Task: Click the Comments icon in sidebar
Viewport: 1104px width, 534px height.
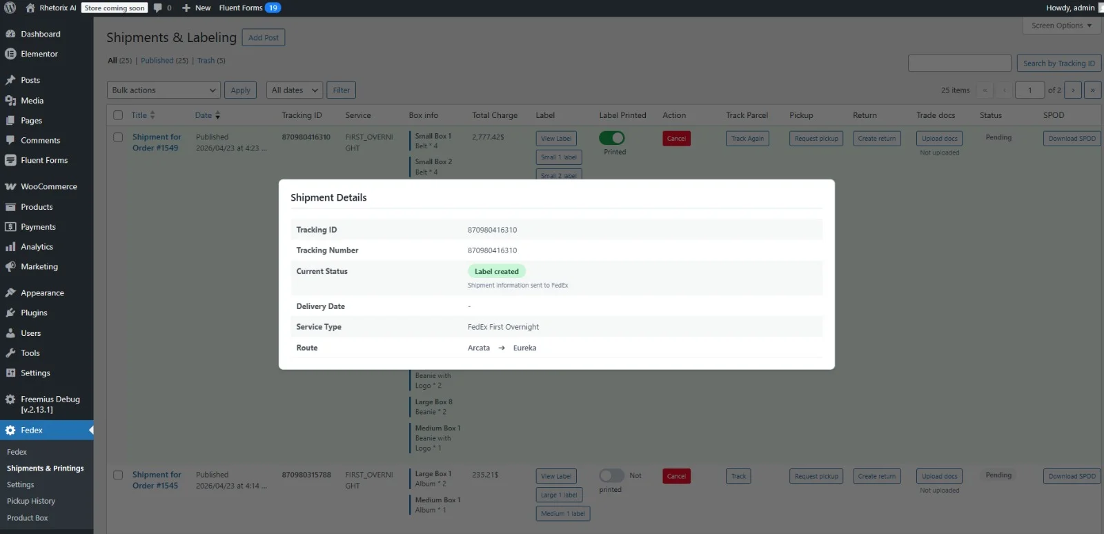Action: point(10,140)
